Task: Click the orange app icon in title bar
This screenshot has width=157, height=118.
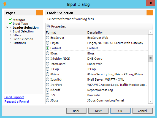Action: [x=5, y=4]
